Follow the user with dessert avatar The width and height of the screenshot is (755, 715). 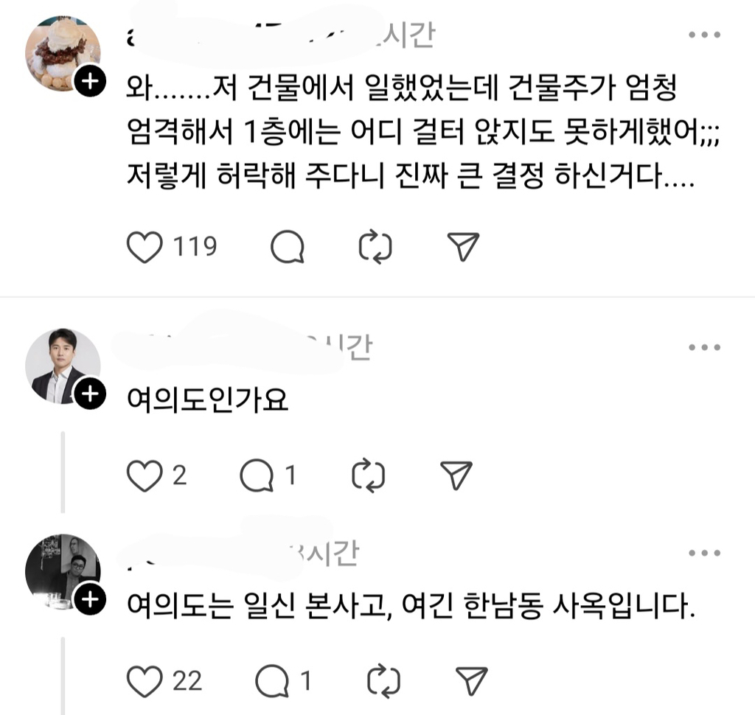89,82
